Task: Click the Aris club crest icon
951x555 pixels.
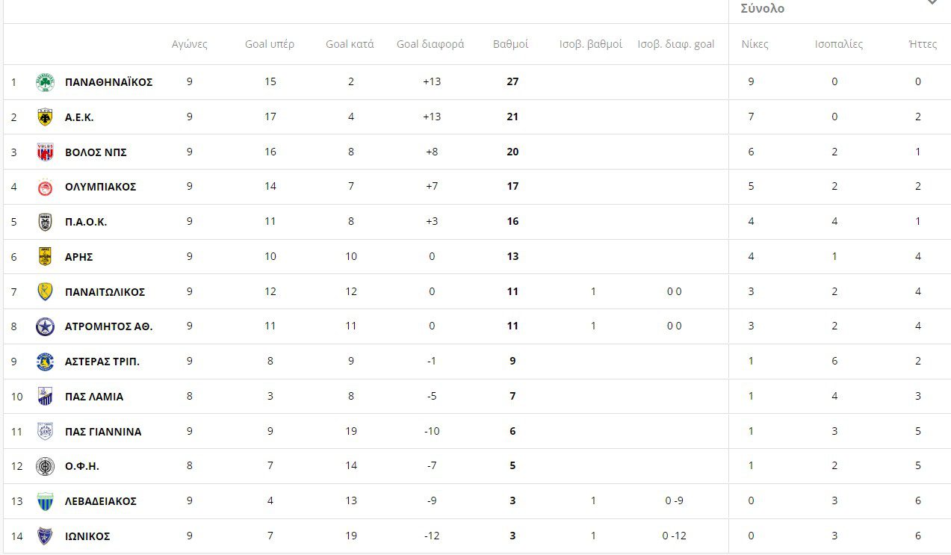Action: point(46,257)
